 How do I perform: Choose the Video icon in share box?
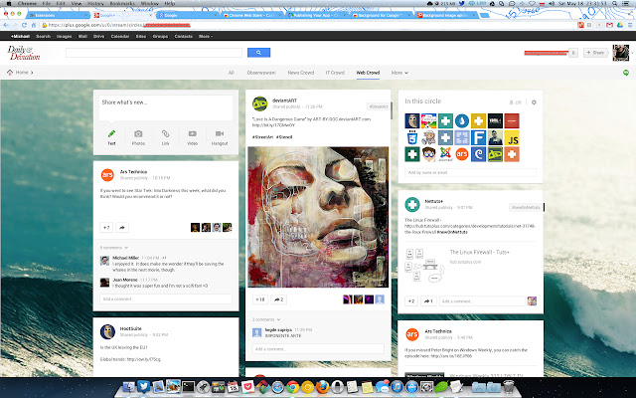coord(192,133)
